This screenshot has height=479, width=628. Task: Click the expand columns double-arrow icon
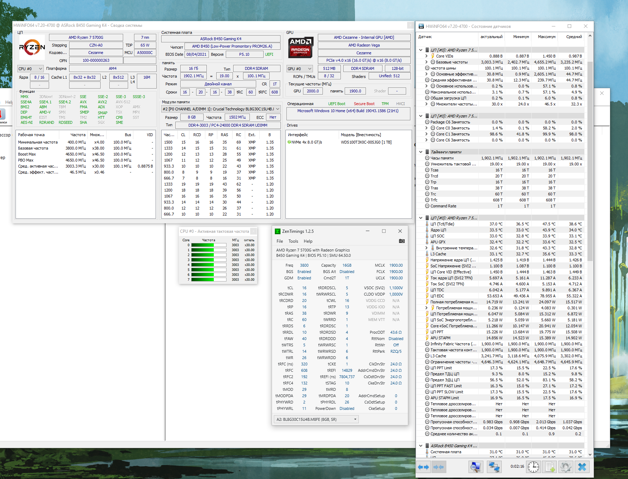click(423, 467)
